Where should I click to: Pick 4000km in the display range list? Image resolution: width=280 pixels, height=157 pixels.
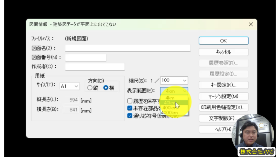(x=174, y=113)
